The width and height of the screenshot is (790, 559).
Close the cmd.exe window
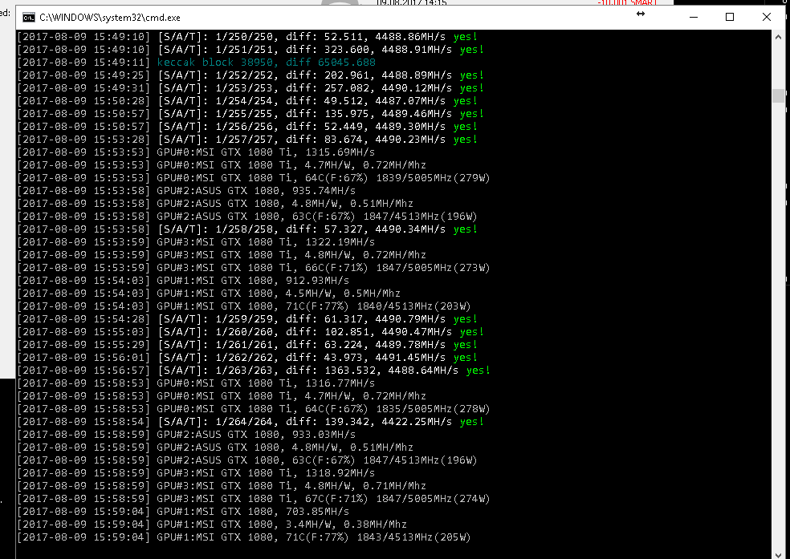click(767, 17)
